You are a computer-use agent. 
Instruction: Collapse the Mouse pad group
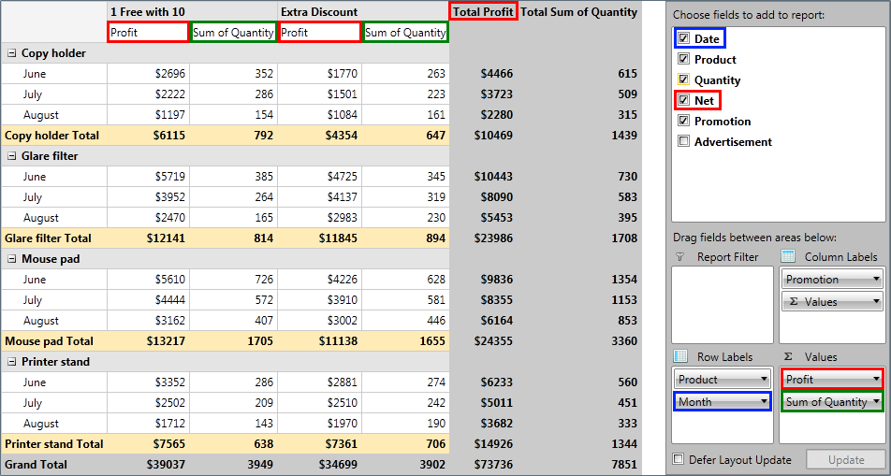12,259
